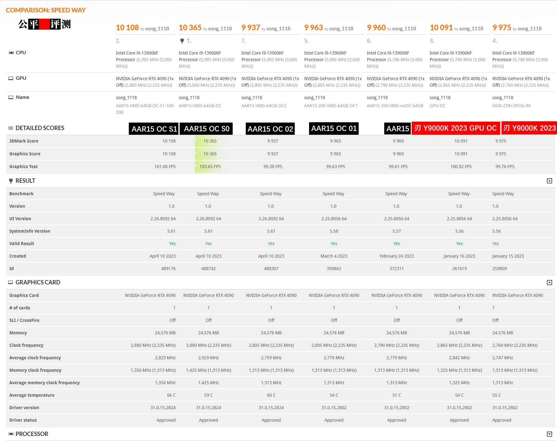Click Average memory clock frequency 1,325 MHz
This screenshot has height=441, width=557.
click(x=459, y=383)
